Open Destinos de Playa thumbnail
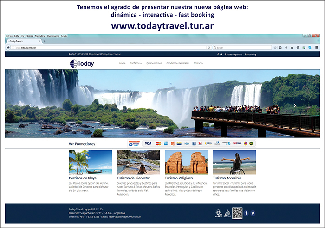 [x=91, y=162]
